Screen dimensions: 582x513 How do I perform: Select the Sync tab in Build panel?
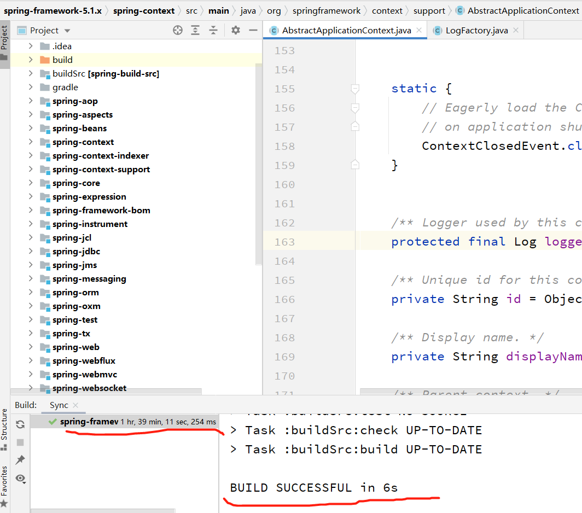point(59,405)
